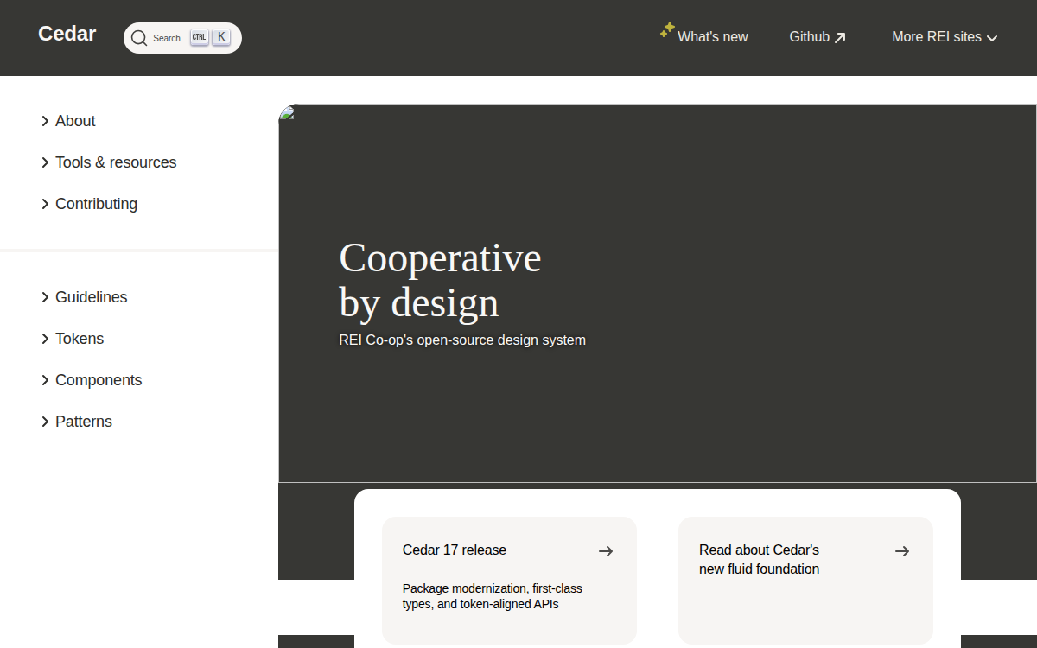
Task: Expand the About chevron
Action: (45, 121)
